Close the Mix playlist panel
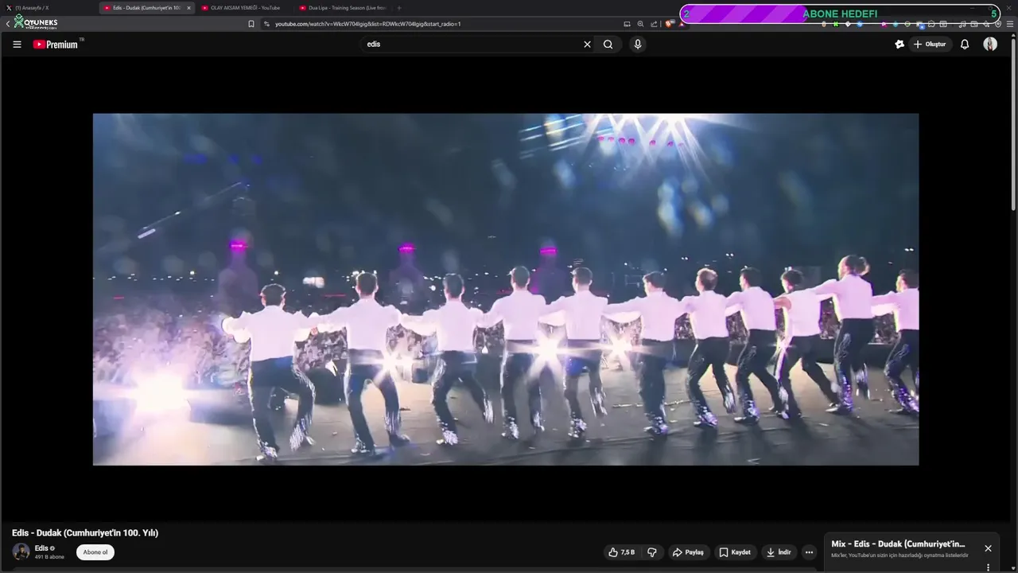 click(x=988, y=548)
